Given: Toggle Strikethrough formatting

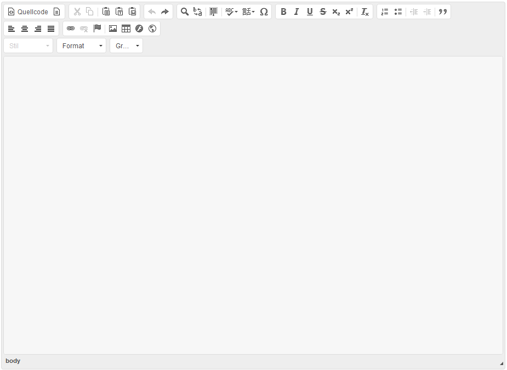Looking at the screenshot, I should pos(323,12).
